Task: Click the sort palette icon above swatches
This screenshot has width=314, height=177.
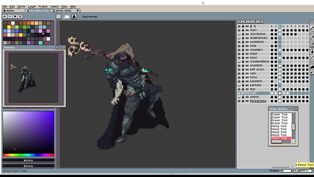Action: point(10,16)
